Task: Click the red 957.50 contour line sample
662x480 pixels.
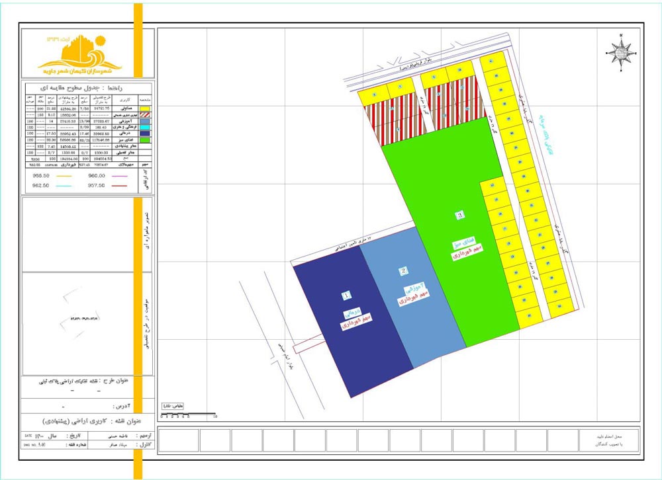Action: (121, 187)
